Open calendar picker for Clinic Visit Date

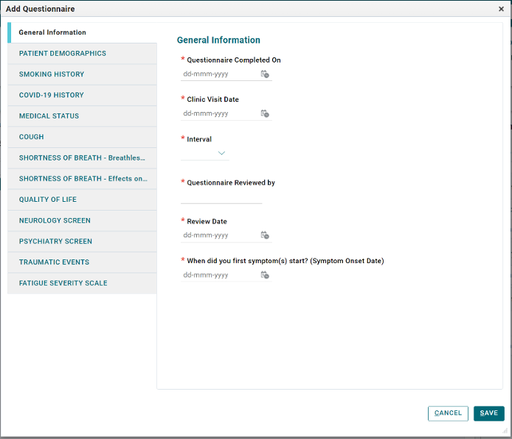coord(264,114)
